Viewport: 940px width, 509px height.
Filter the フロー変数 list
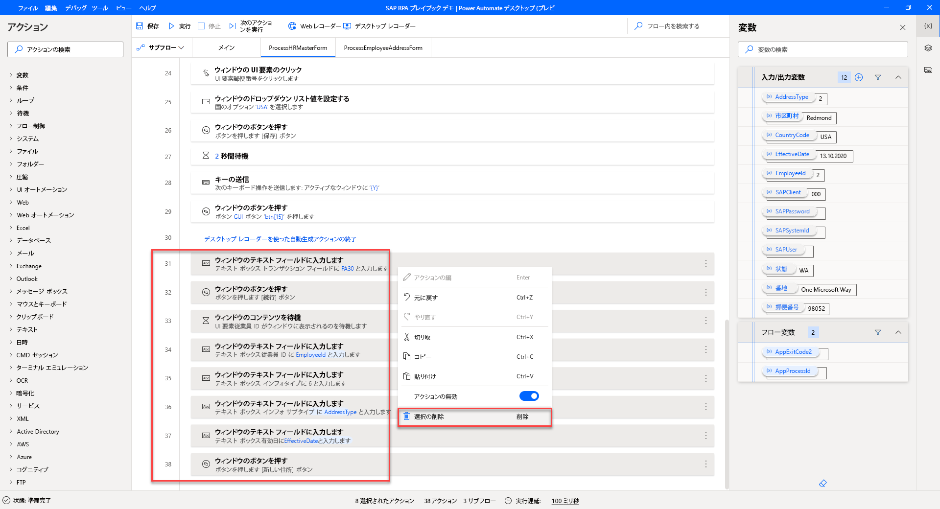pyautogui.click(x=878, y=332)
